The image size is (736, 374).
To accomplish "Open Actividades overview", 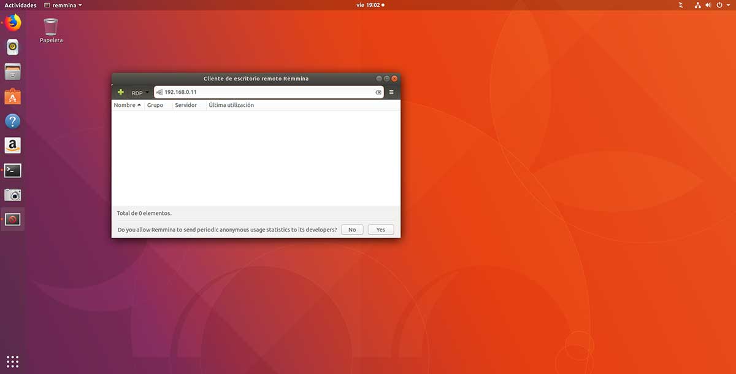I will [20, 5].
